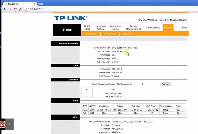Open the Quick Start menu
The width and height of the screenshot is (198, 134).
[87, 28]
